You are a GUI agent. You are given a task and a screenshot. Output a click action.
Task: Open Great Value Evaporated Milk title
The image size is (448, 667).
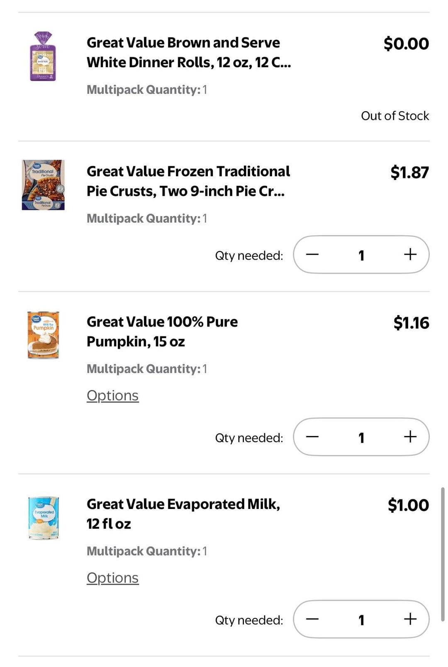click(x=183, y=514)
